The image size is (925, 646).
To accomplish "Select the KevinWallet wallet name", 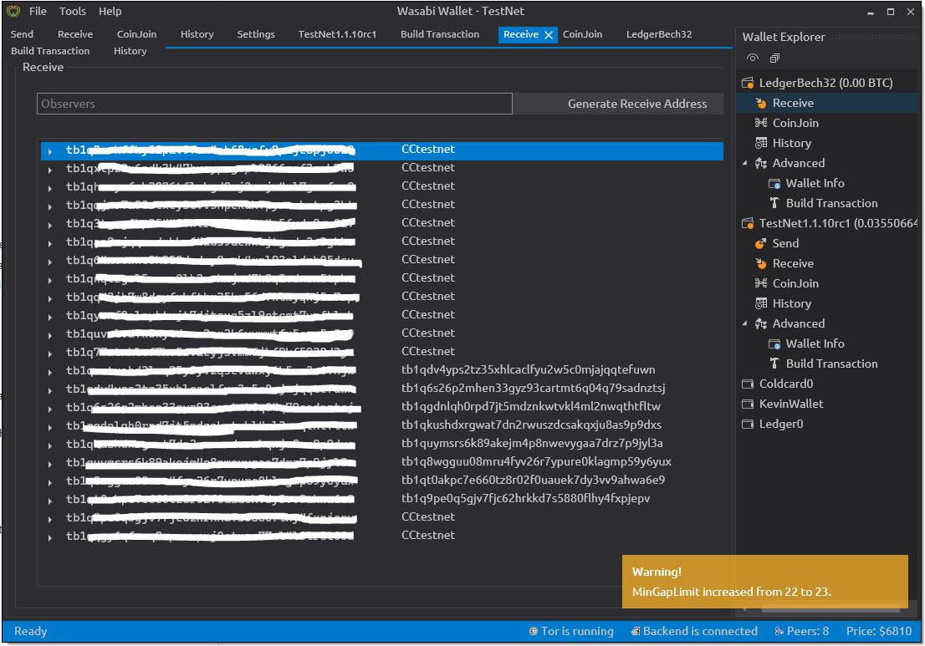I will [x=791, y=404].
